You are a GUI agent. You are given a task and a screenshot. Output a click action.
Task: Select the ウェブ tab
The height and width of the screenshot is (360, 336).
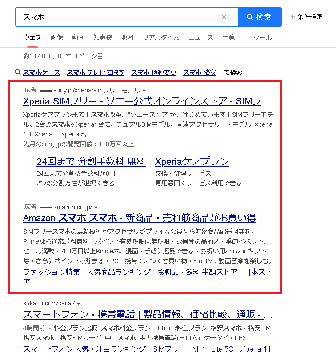[32, 37]
